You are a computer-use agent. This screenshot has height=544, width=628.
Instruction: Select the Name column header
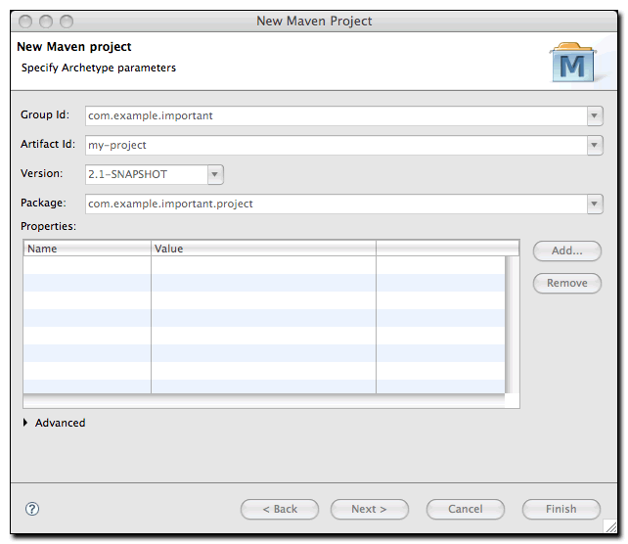87,249
